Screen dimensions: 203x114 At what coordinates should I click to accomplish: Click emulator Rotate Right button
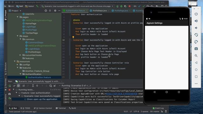click(x=196, y=42)
